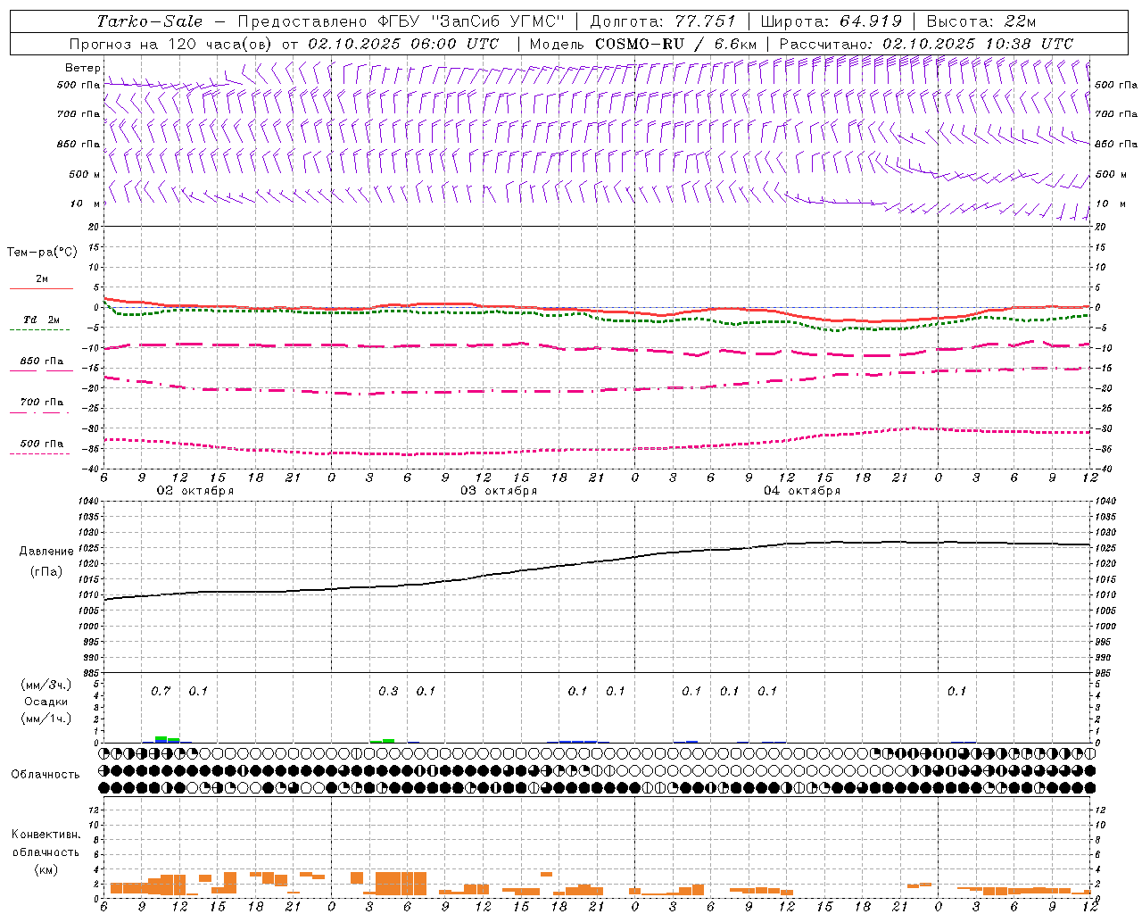The height and width of the screenshot is (914, 1142).
Task: Click the (км) unit label under convective cloudiness
Action: (46, 869)
